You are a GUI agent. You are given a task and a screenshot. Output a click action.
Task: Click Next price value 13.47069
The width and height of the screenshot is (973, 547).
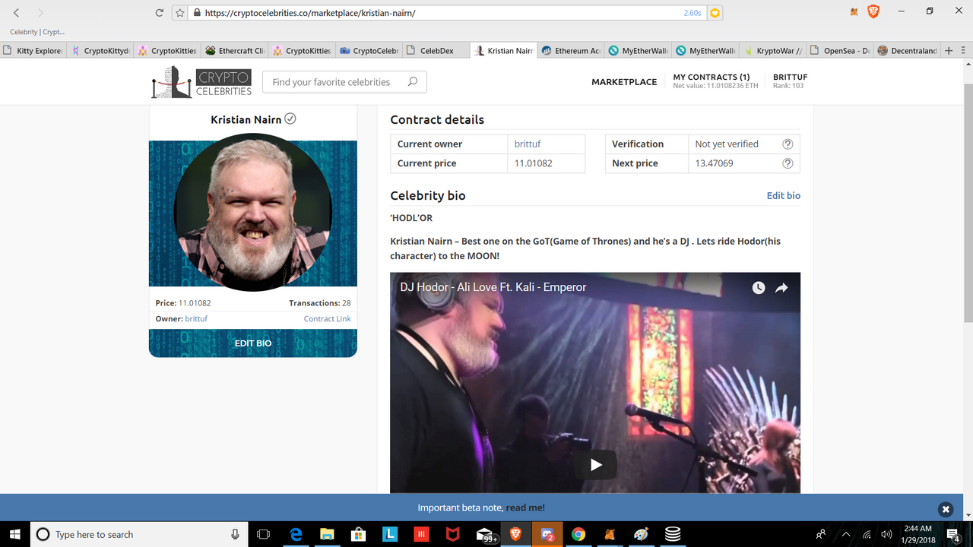714,163
